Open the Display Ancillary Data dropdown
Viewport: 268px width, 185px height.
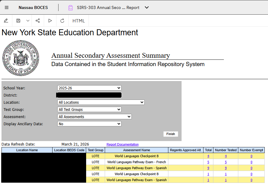pos(89,124)
